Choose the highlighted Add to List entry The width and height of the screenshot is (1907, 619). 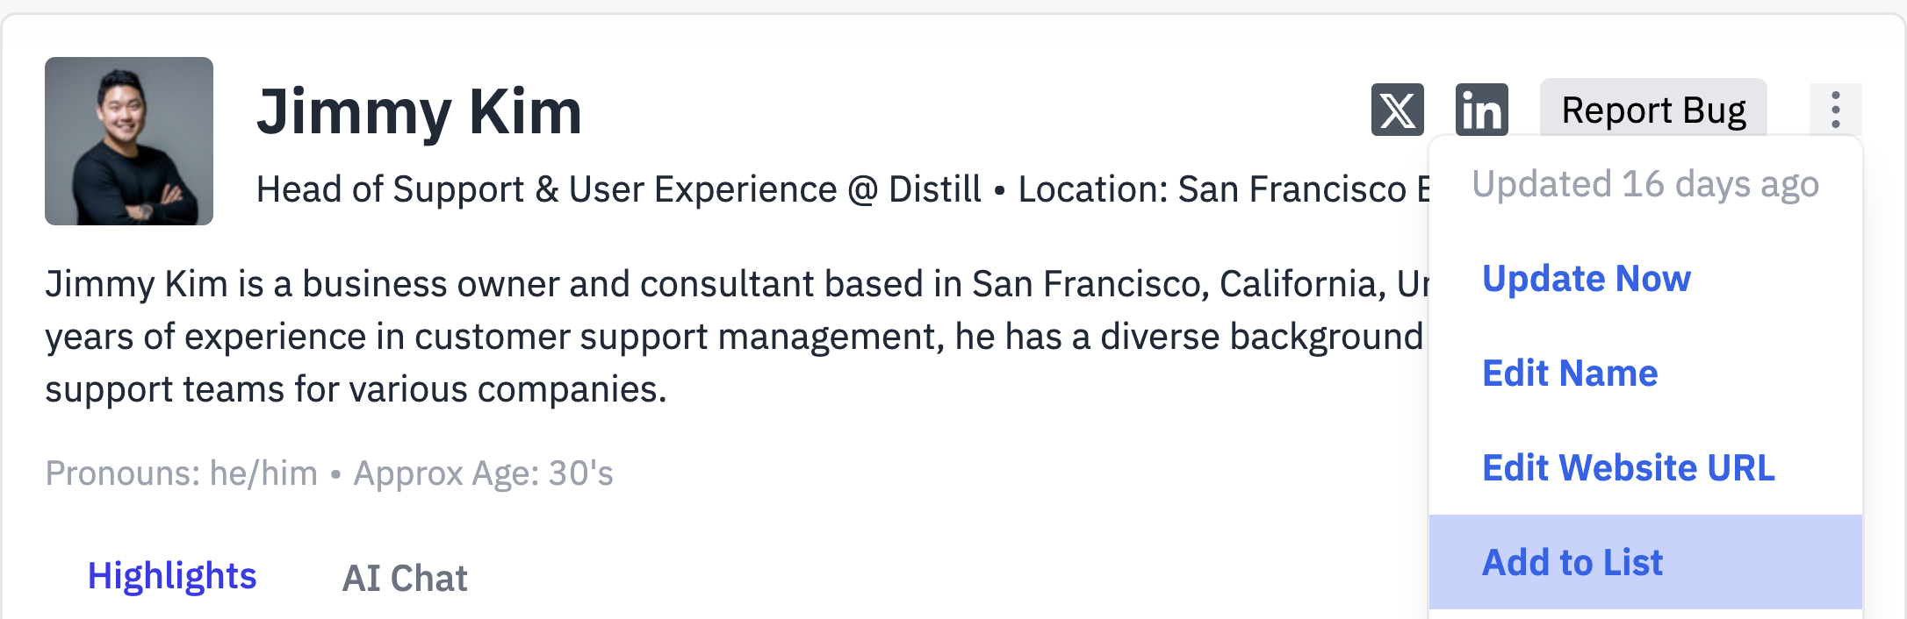1645,562
